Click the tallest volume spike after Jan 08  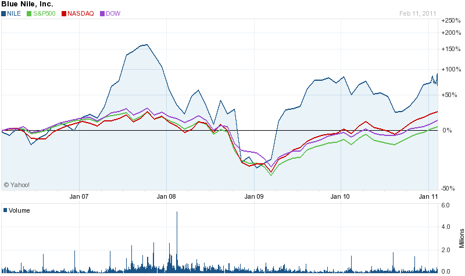pyautogui.click(x=177, y=242)
